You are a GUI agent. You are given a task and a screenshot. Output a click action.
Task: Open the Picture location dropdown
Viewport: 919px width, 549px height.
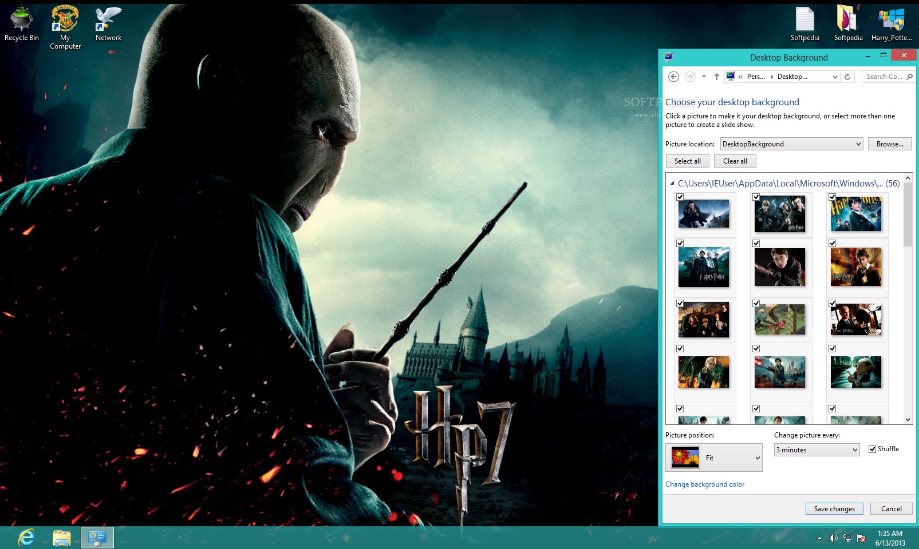pos(791,144)
